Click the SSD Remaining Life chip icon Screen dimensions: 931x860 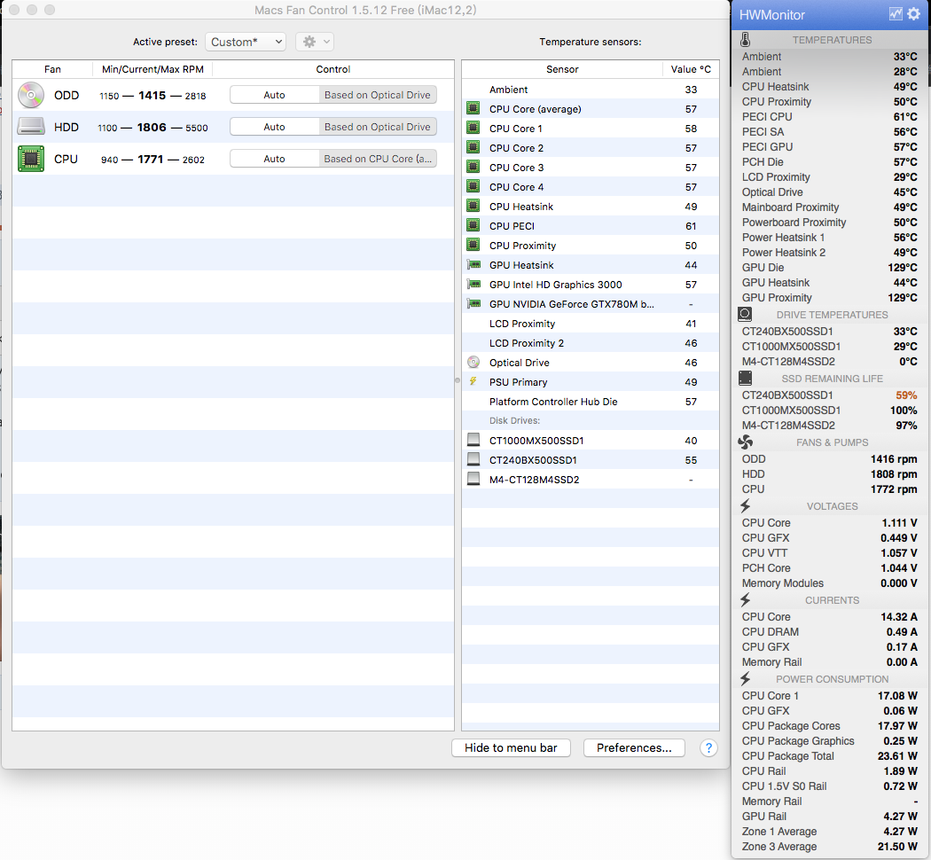(745, 378)
